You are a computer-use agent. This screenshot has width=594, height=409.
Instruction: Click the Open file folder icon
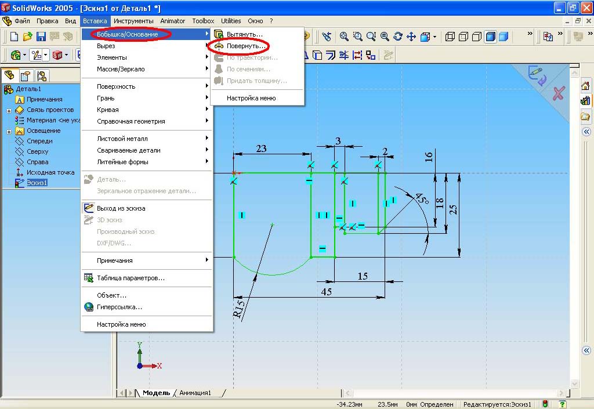tap(27, 37)
